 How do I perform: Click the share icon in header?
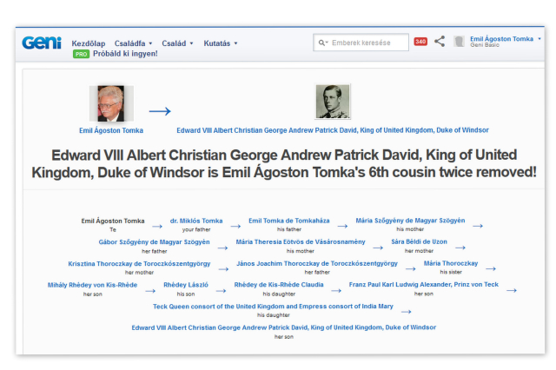pos(440,41)
